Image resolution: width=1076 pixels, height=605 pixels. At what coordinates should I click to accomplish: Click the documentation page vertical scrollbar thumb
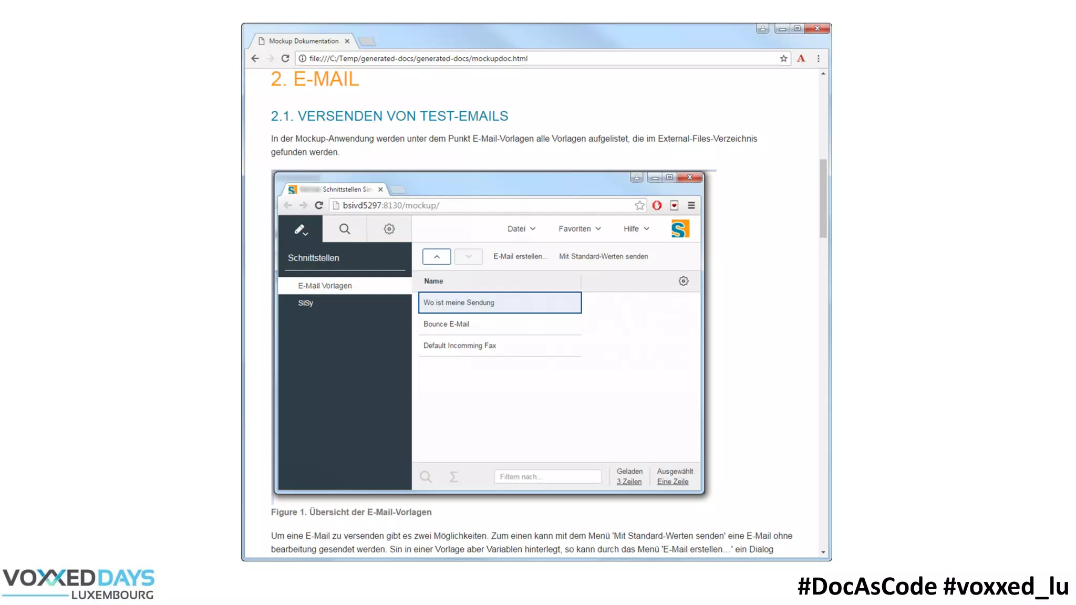823,199
